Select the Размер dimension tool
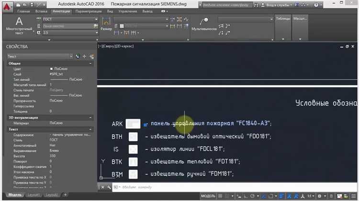The image size is (359, 201). (x=106, y=24)
